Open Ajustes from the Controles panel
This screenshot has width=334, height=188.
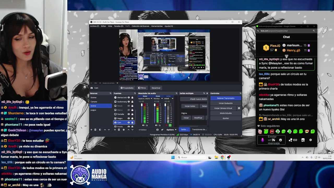tap(226, 118)
